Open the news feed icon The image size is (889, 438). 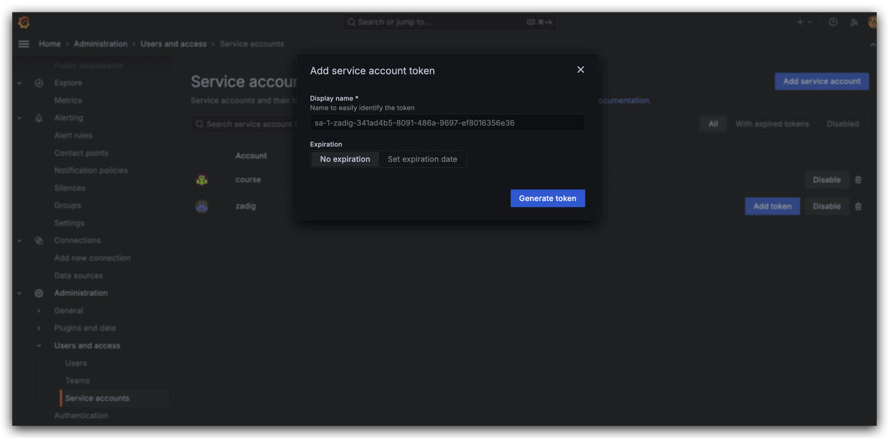point(854,22)
